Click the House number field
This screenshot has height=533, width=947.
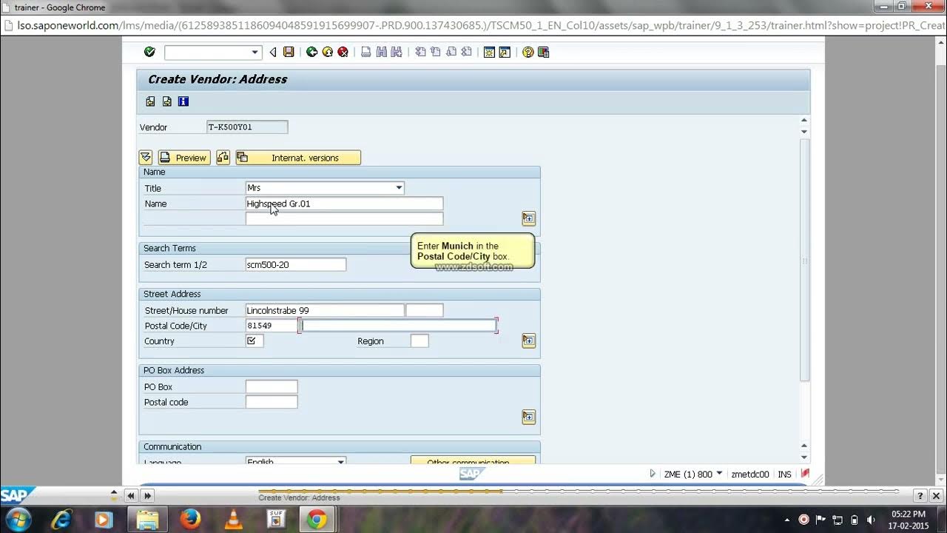425,310
